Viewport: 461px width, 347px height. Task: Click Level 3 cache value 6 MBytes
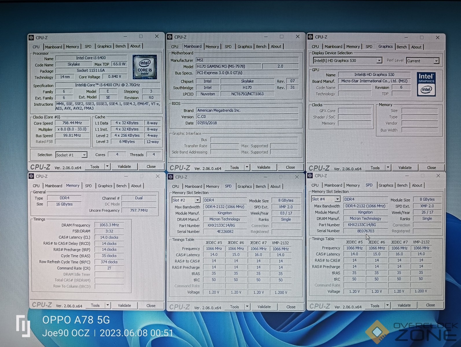coord(127,142)
